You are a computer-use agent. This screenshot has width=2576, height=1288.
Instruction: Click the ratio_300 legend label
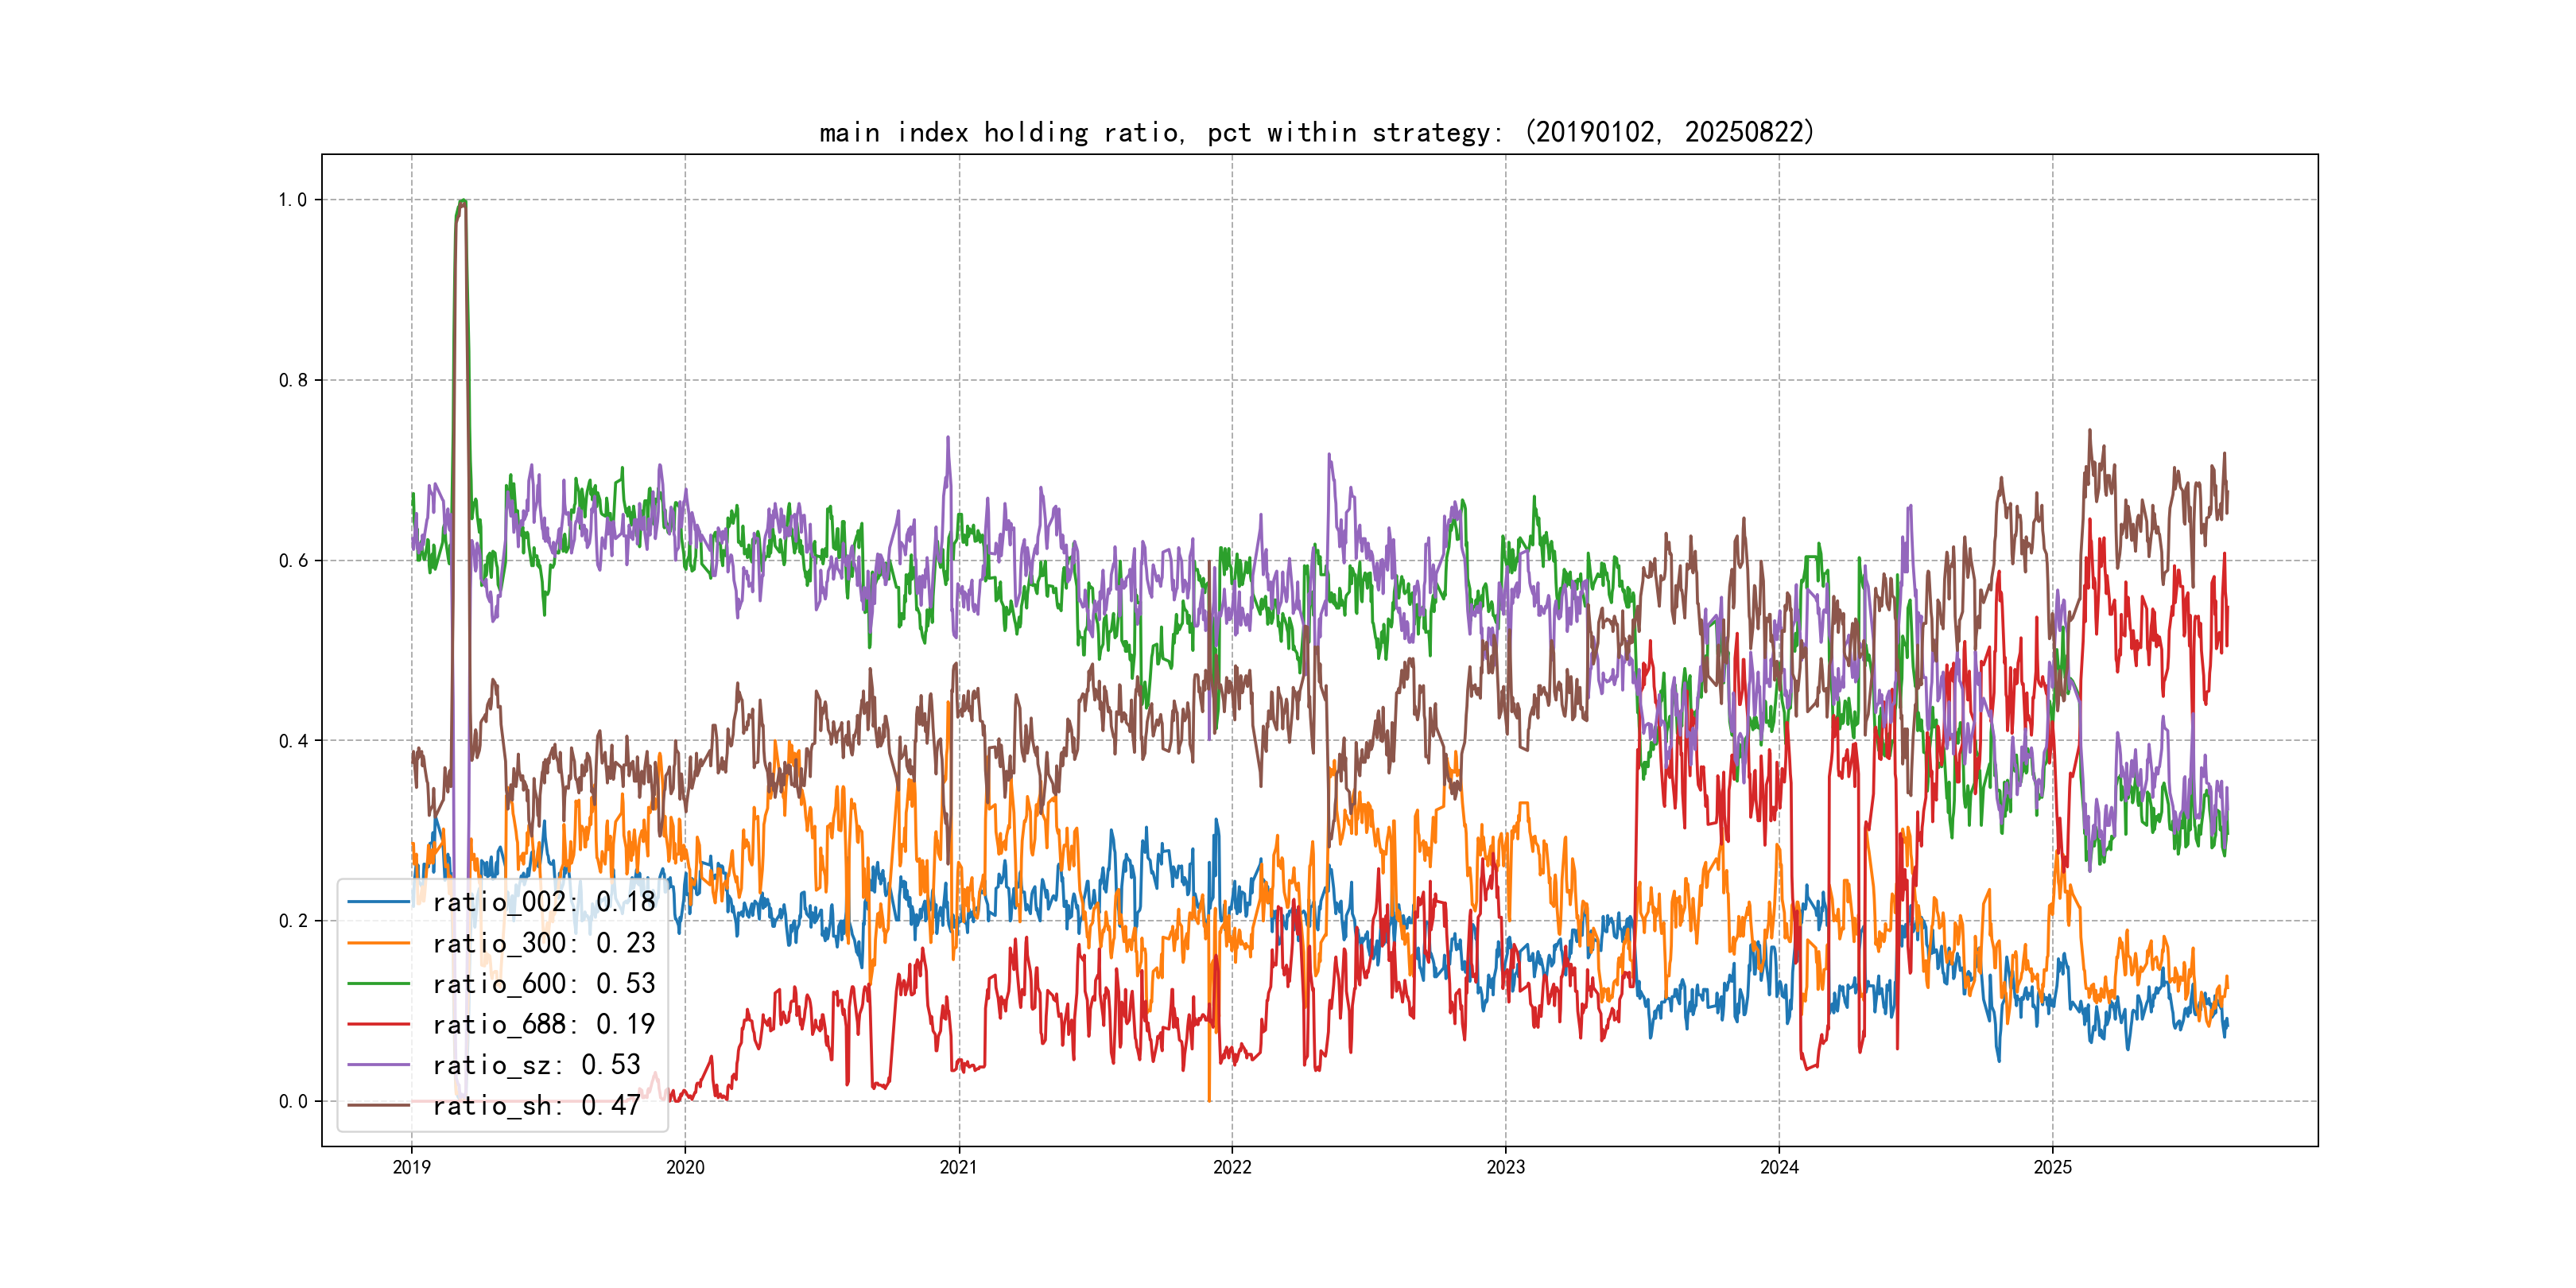pyautogui.click(x=543, y=943)
